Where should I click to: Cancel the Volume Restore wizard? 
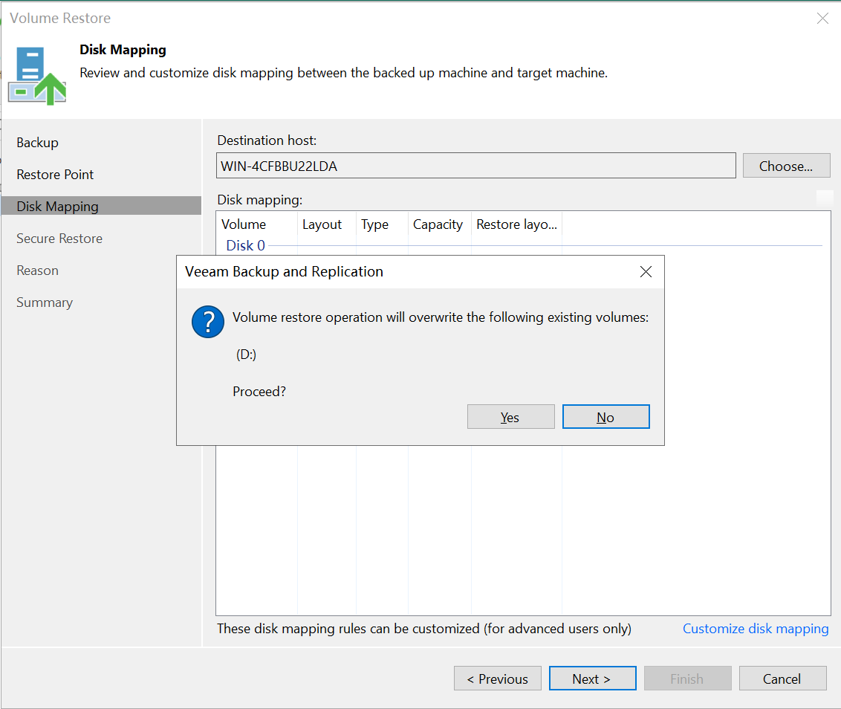pyautogui.click(x=782, y=679)
